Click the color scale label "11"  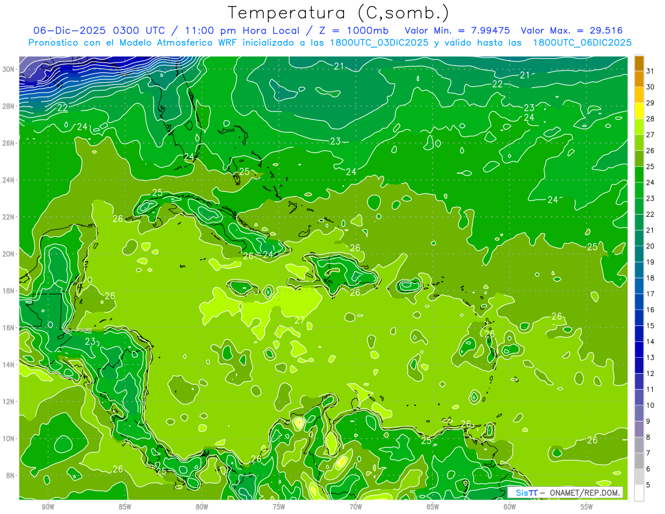pos(651,389)
